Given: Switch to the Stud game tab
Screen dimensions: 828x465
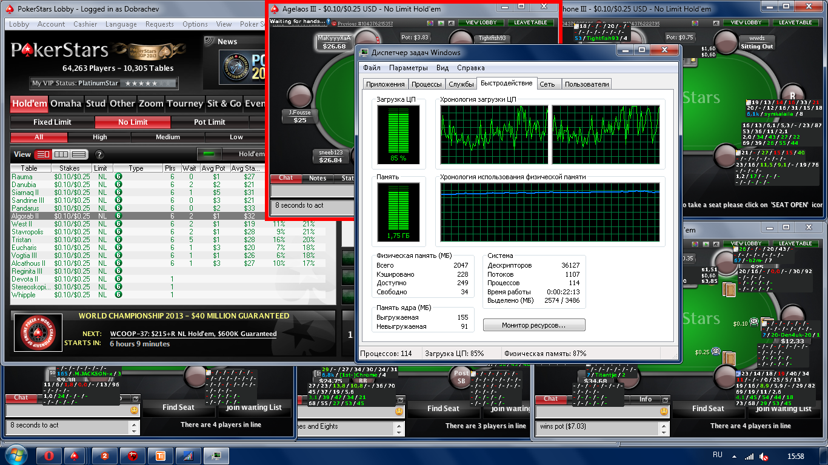Looking at the screenshot, I should coord(96,104).
